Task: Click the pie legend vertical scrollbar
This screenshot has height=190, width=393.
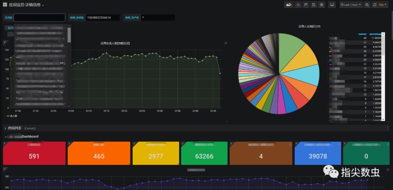Action: [x=383, y=77]
